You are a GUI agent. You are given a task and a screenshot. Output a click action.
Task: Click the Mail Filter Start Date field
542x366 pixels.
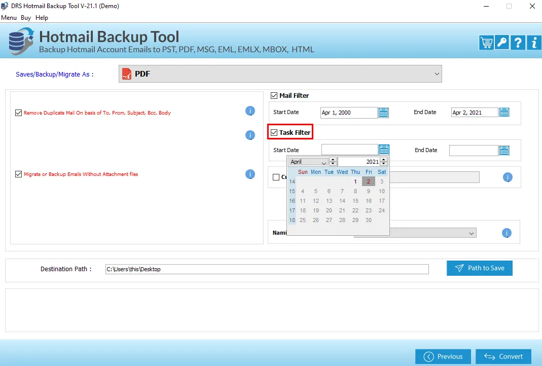pos(349,113)
